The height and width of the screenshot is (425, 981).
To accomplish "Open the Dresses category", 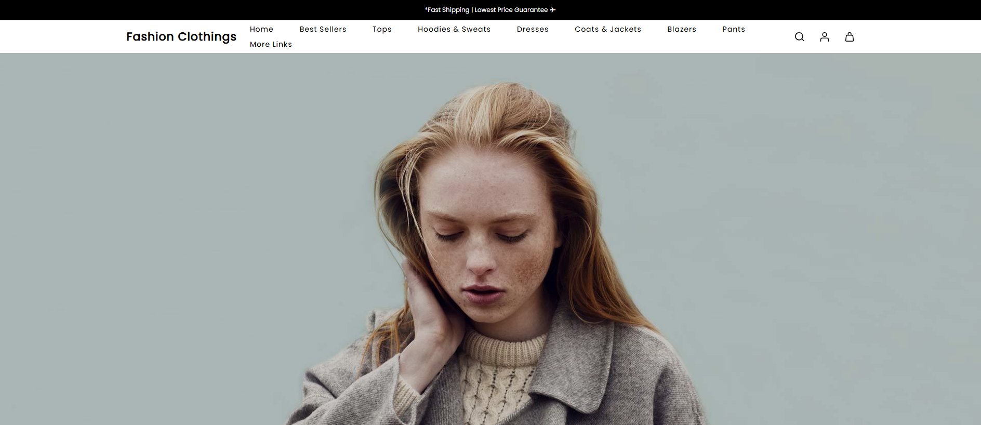I will [x=533, y=29].
